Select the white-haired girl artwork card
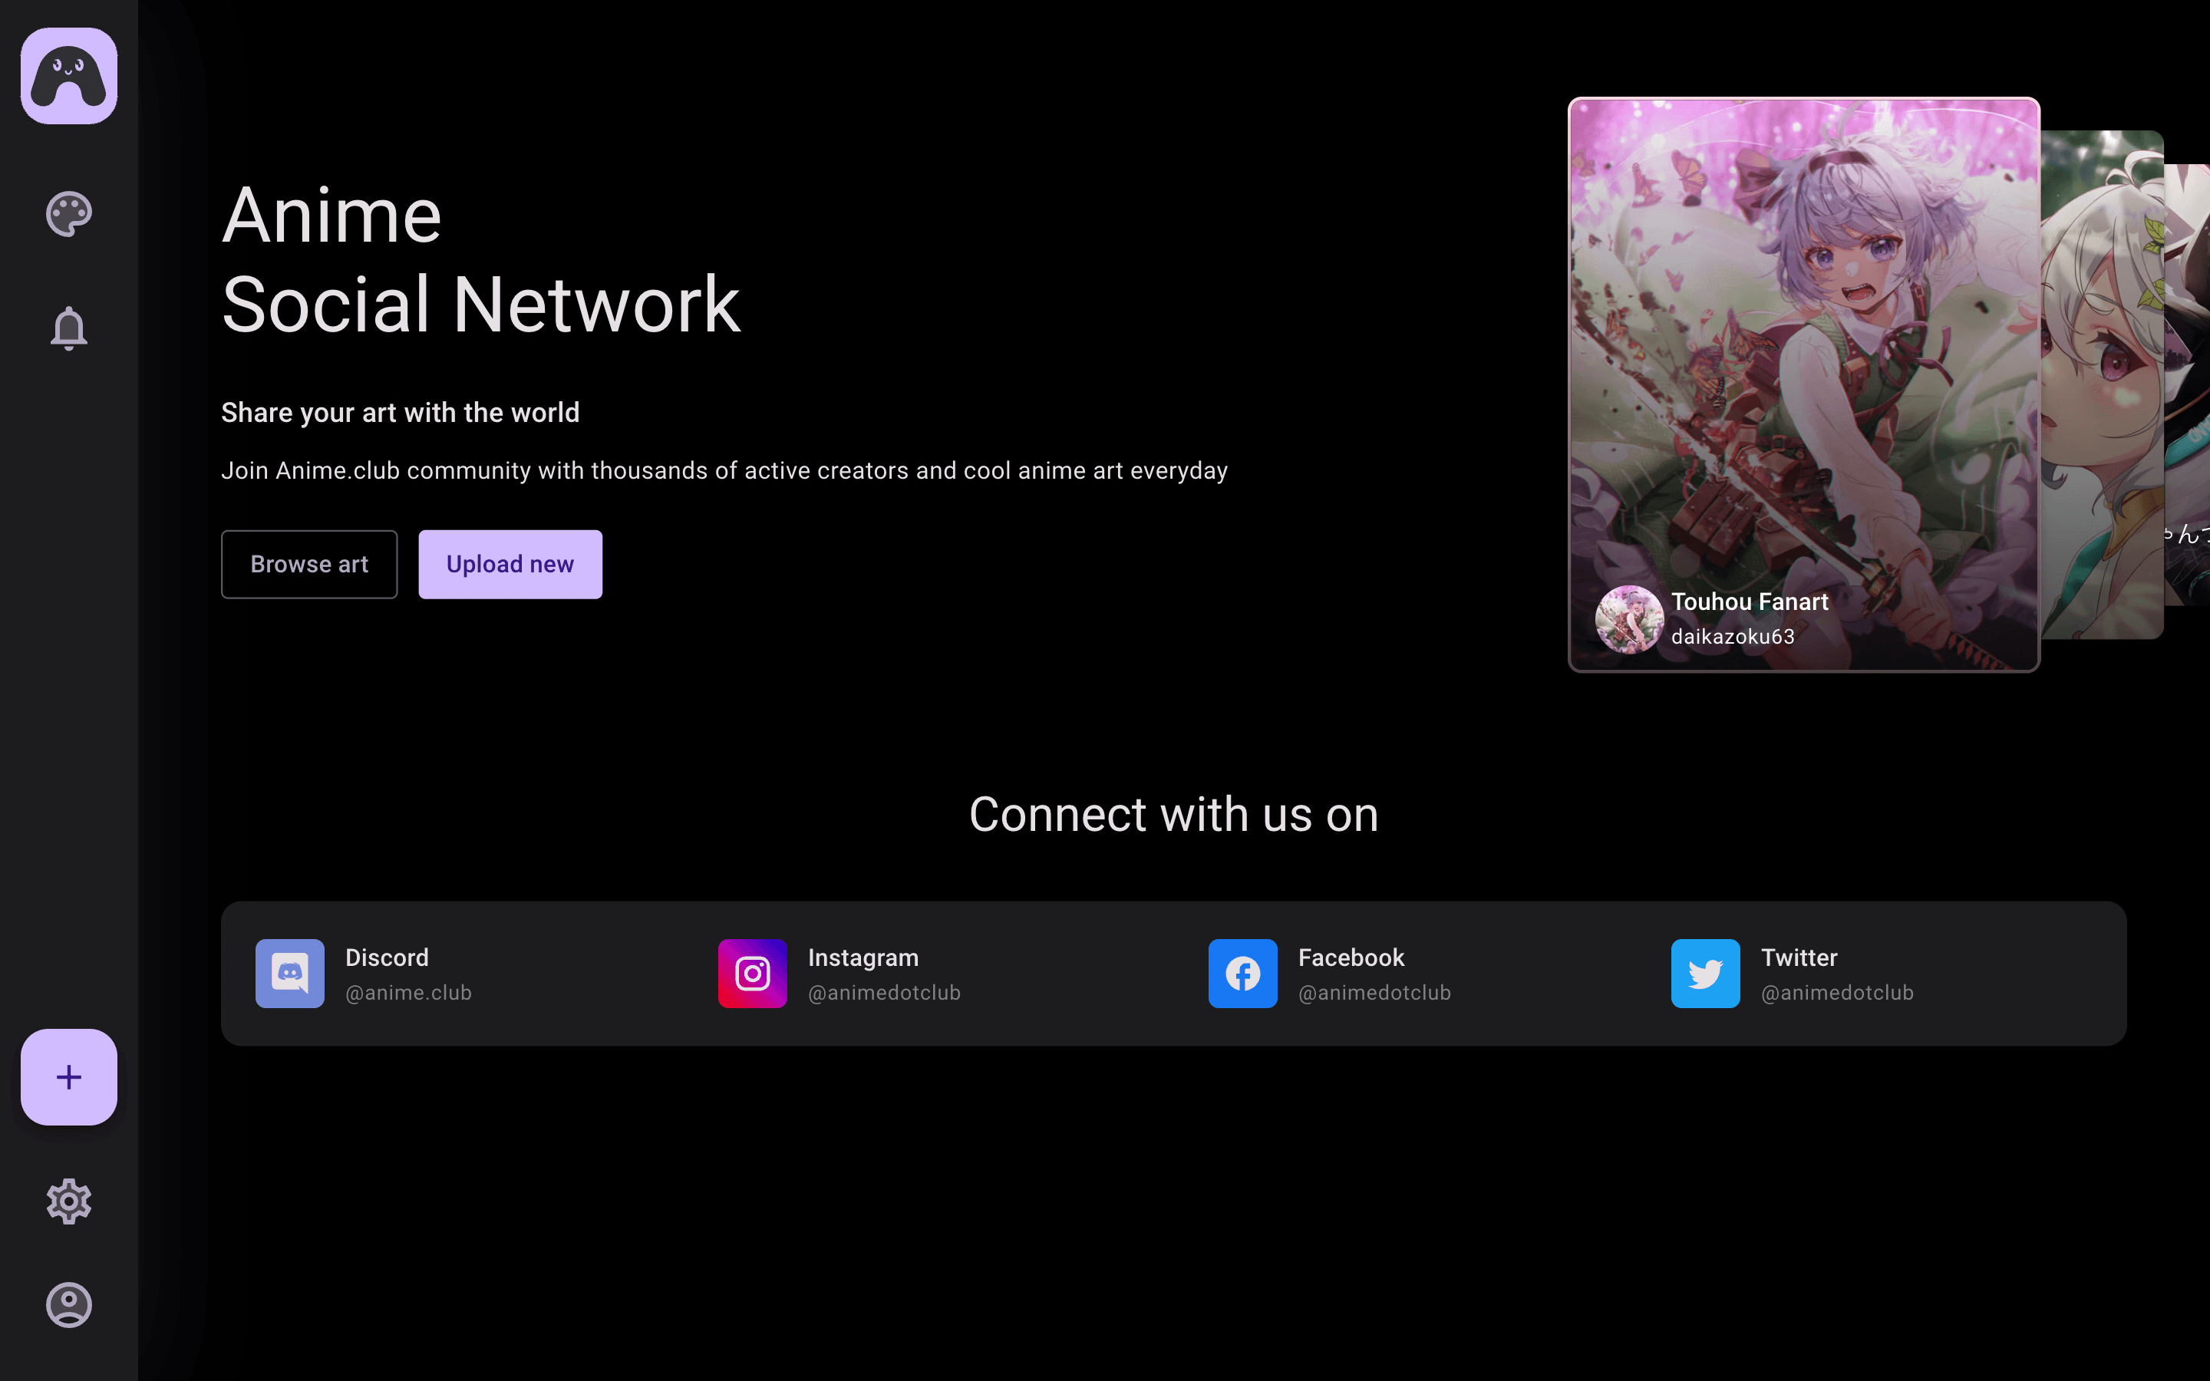 coord(2101,384)
